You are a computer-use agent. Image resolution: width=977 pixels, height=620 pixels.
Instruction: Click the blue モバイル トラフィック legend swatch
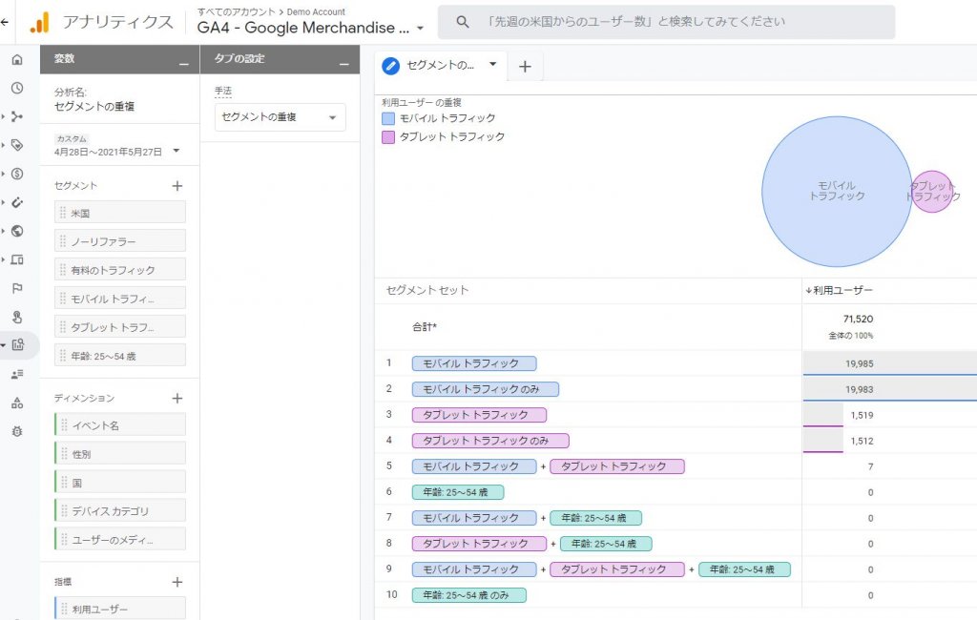click(388, 118)
